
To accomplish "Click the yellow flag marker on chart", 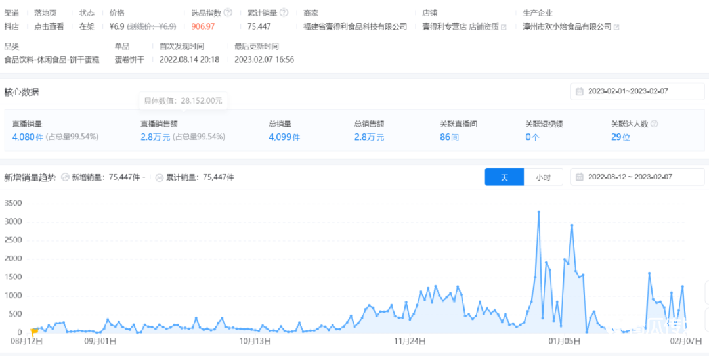I will coord(34,332).
